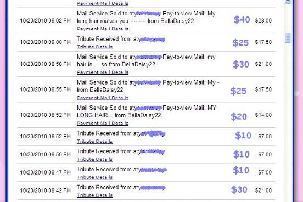Screen dimensions: 303x202
Task: Click the $28.00 net payout value
Action: (263, 20)
